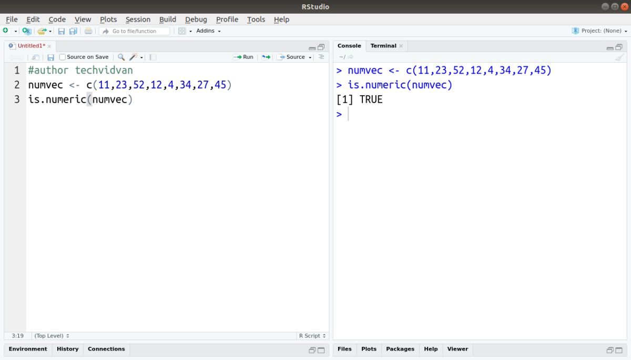Open the Edit menu

[x=33, y=19]
